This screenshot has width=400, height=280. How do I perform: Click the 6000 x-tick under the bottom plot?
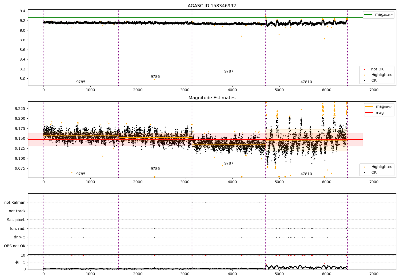(327, 274)
